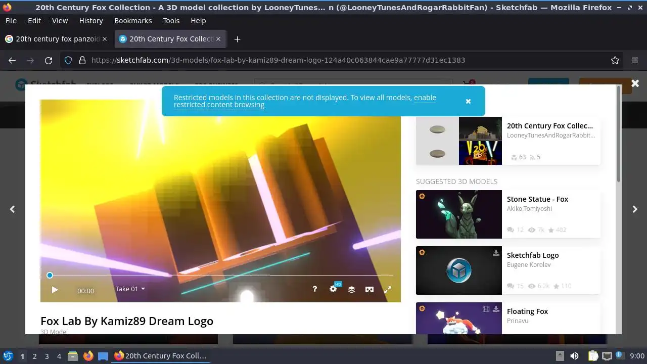Click the popup vertical scrollbar
The height and width of the screenshot is (364, 647).
click(619, 134)
